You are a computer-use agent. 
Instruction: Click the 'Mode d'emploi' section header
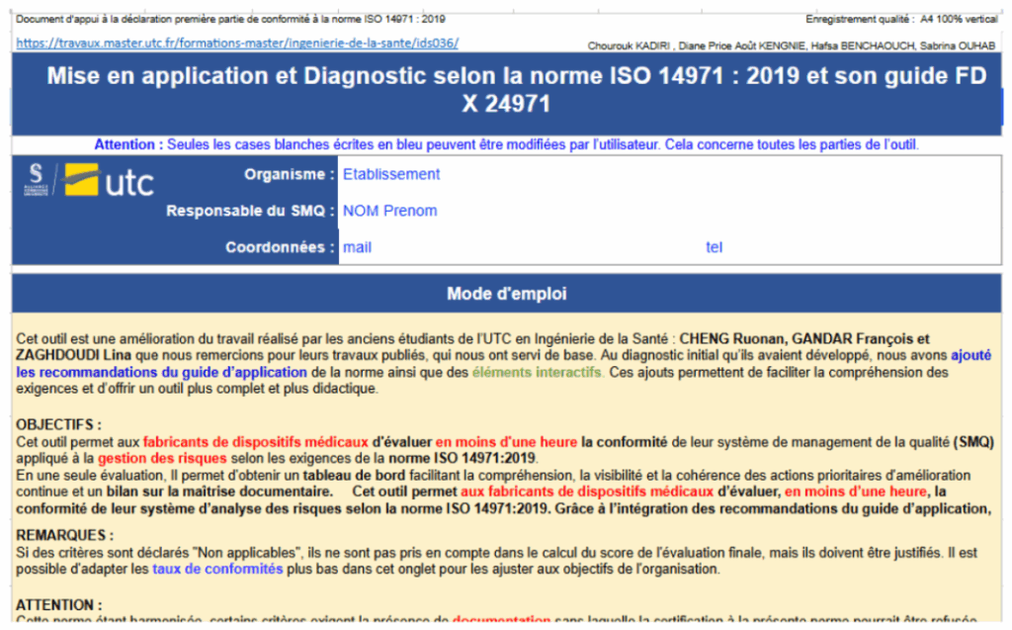pyautogui.click(x=506, y=294)
